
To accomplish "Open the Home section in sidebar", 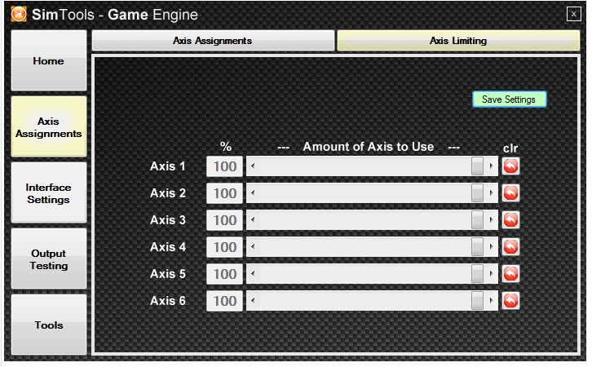I will (49, 60).
